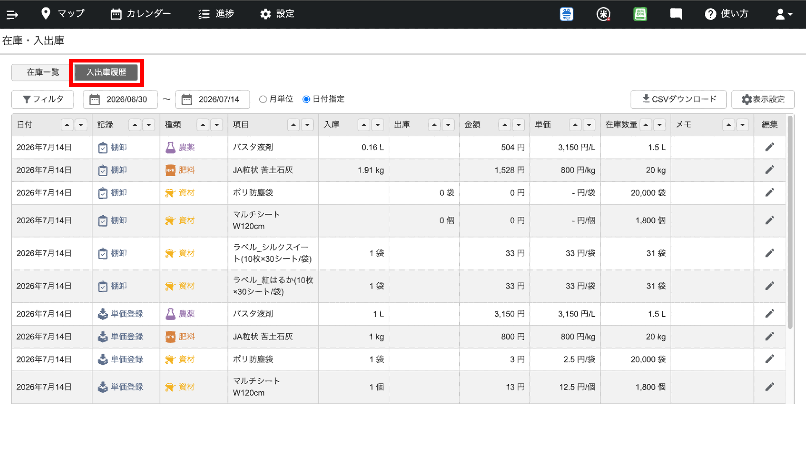This screenshot has width=806, height=453.
Task: Sort 在庫数量 column ascending
Action: coord(646,125)
